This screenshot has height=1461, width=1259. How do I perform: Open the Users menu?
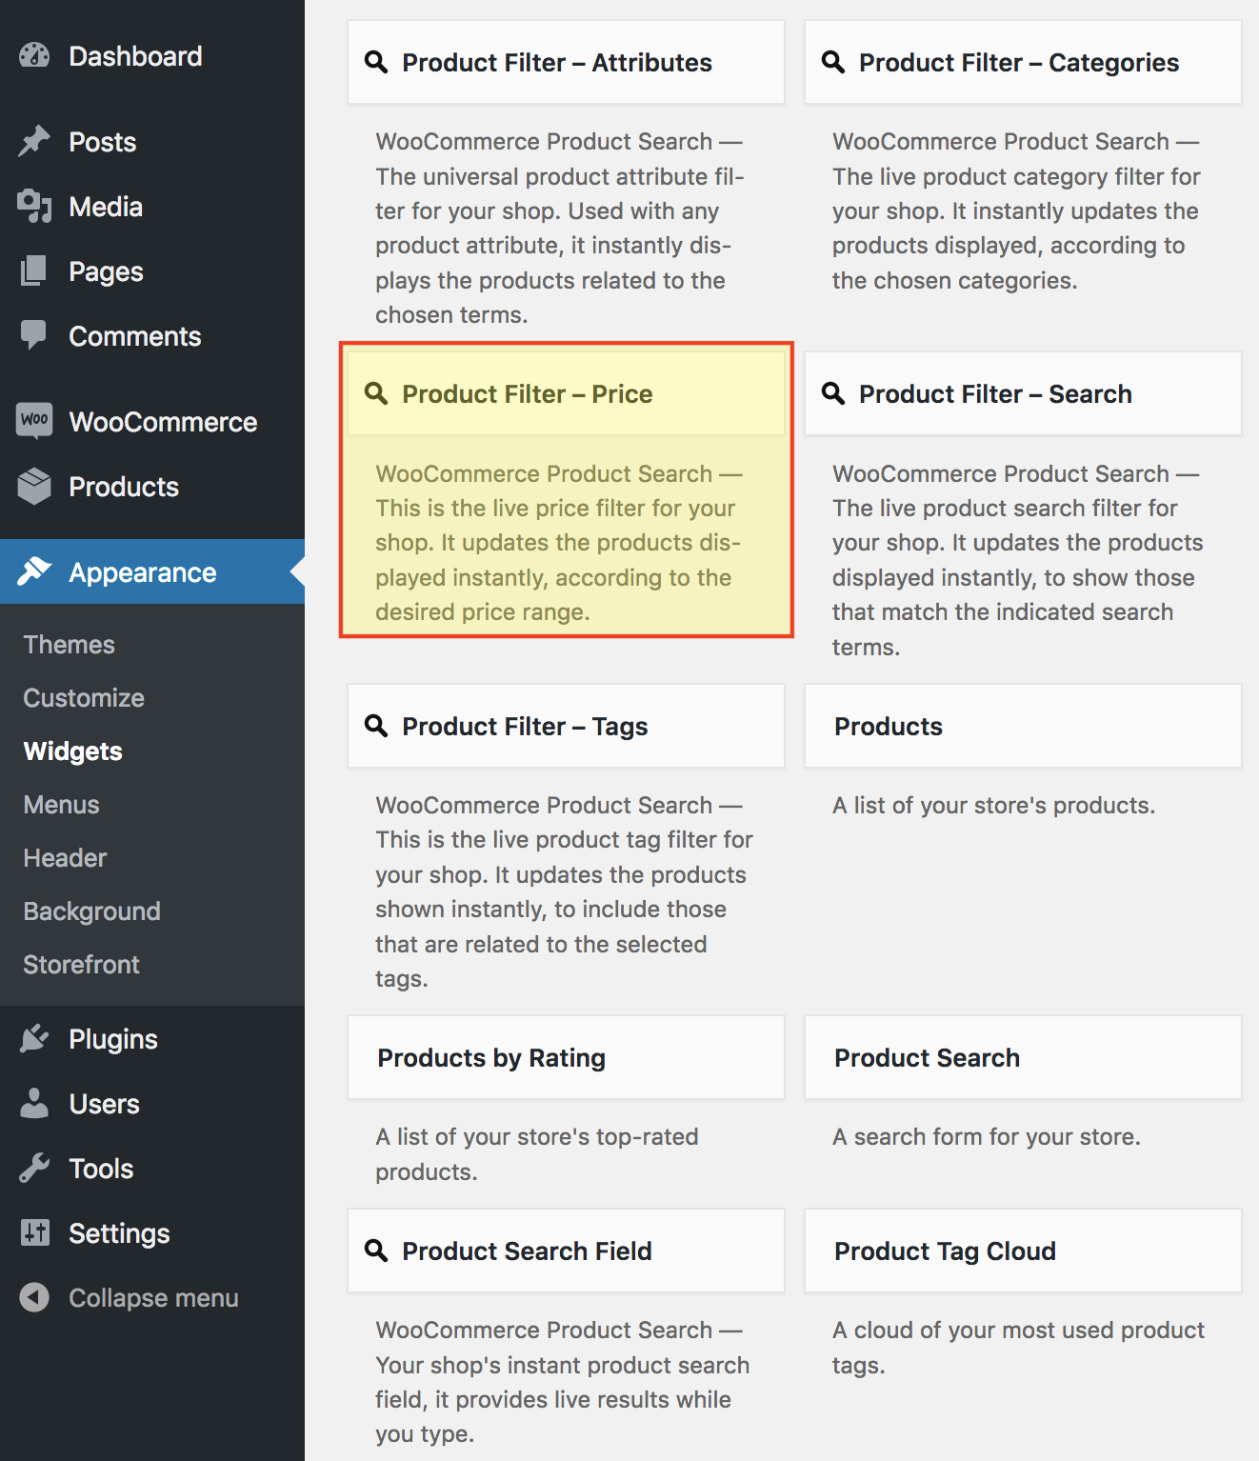(152, 1104)
